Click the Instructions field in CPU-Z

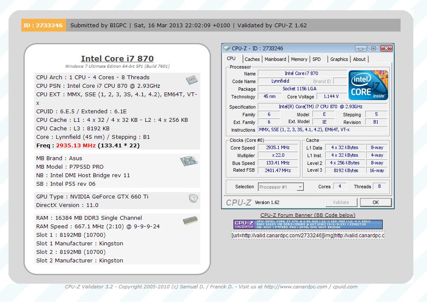pos(323,129)
